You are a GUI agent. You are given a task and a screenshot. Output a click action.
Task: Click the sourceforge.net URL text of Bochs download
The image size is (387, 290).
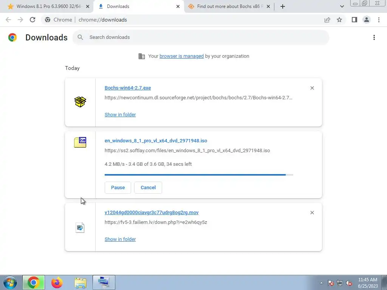[198, 98]
